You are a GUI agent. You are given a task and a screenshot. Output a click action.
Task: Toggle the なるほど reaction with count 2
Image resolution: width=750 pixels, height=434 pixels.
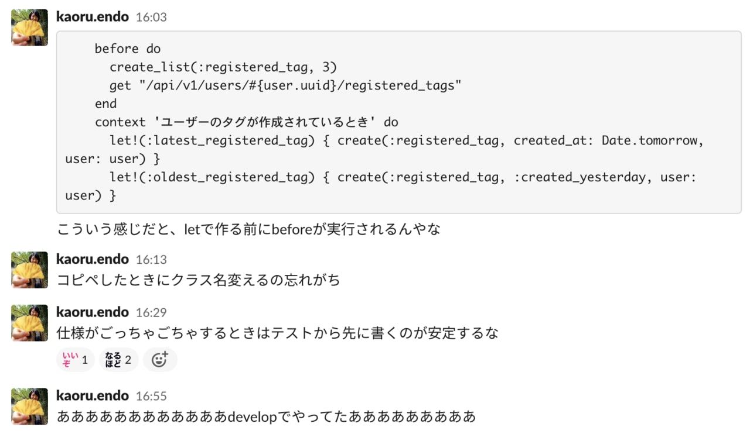click(x=118, y=360)
